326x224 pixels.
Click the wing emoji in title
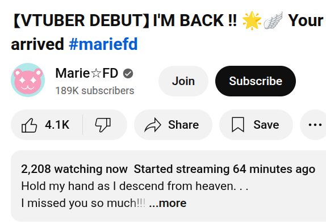click(x=273, y=20)
